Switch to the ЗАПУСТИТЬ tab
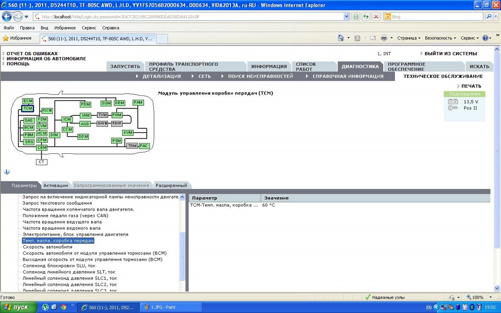This screenshot has width=501, height=313. tap(125, 66)
